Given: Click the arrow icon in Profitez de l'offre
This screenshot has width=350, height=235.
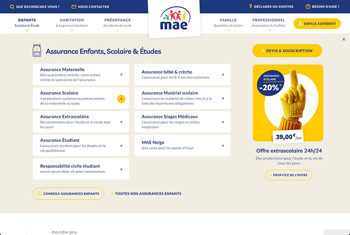Looking at the screenshot, I should pos(271,175).
